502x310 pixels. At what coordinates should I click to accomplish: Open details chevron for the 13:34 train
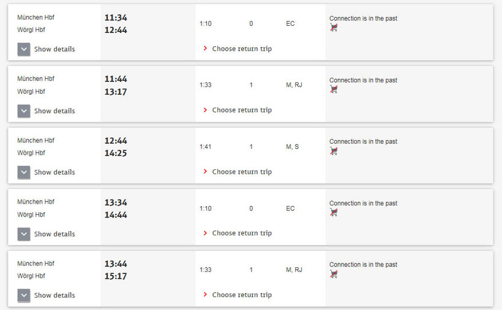point(24,234)
